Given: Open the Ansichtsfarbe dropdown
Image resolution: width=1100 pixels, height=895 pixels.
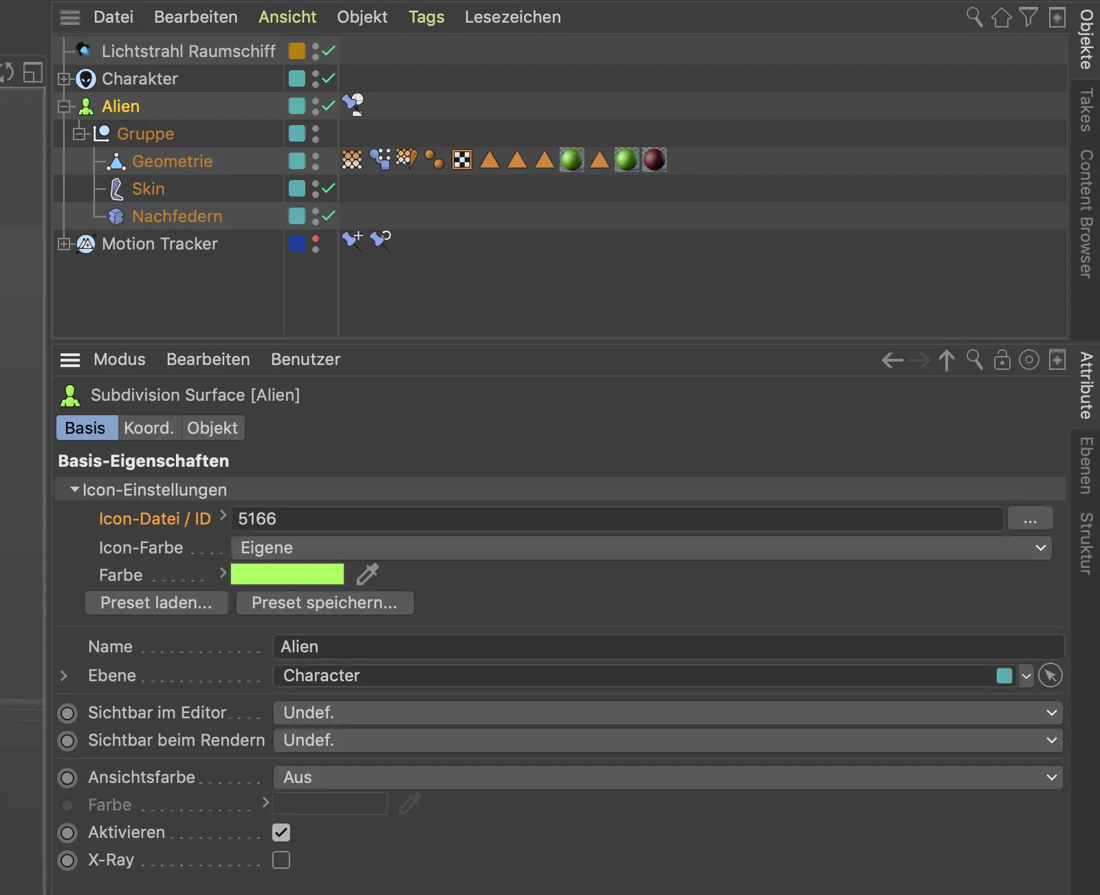Looking at the screenshot, I should pos(668,777).
